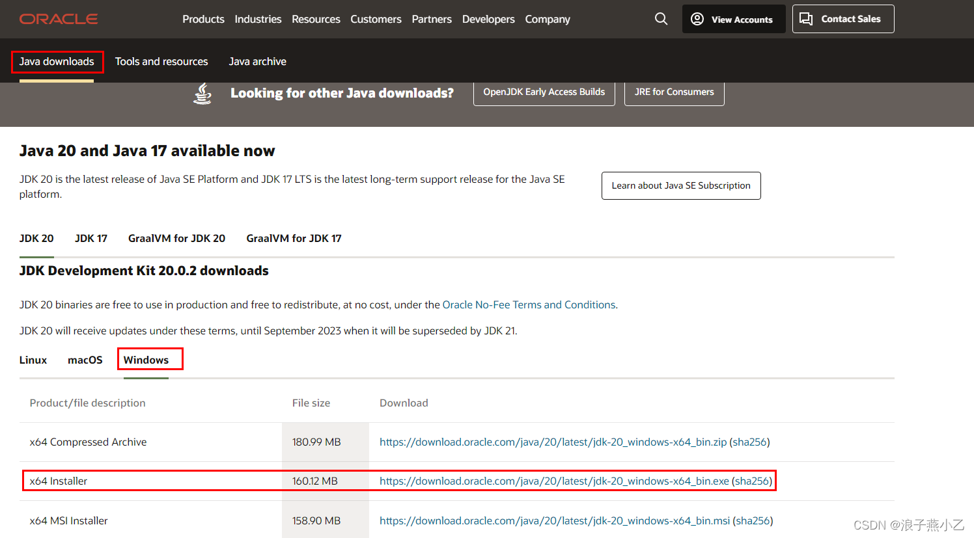Select the JDK 17 tab
This screenshot has height=538, width=974.
(x=91, y=238)
